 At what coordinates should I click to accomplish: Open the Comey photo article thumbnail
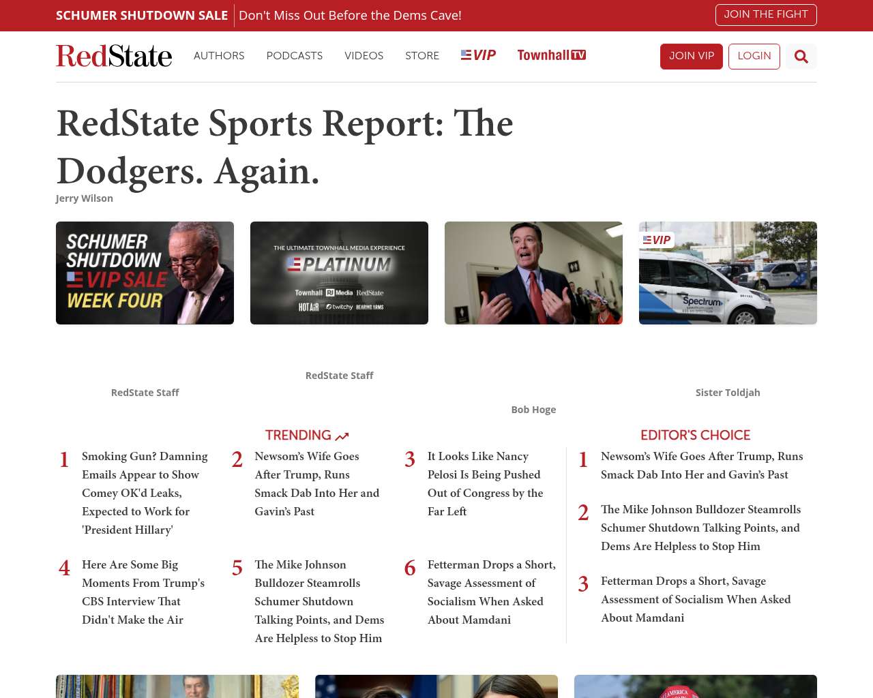coord(533,273)
